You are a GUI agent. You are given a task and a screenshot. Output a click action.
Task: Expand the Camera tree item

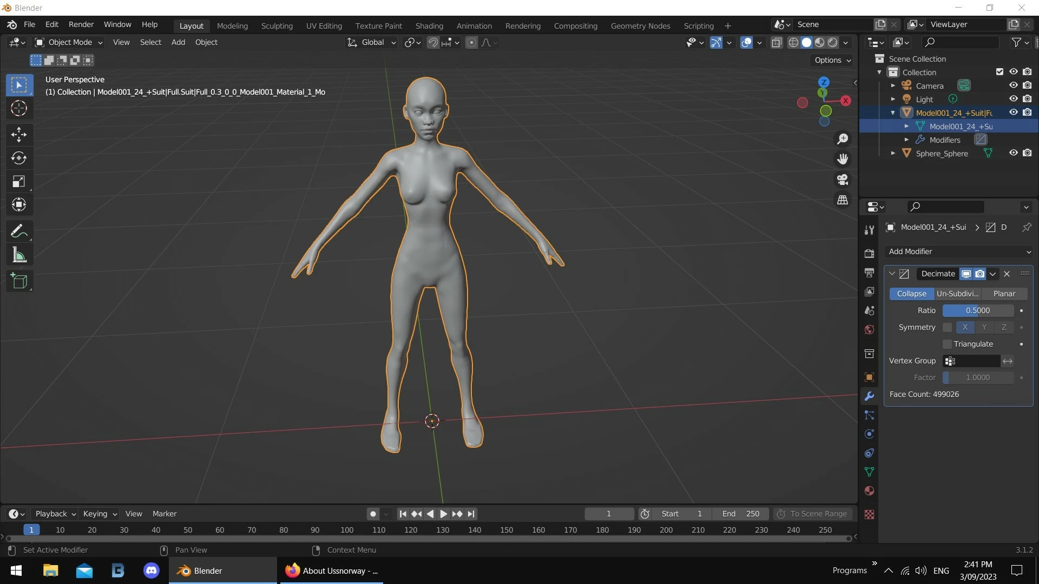click(893, 85)
